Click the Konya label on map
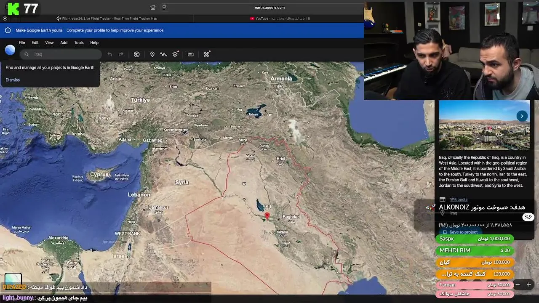Screen dimensions: 539x303 [x=104, y=118]
